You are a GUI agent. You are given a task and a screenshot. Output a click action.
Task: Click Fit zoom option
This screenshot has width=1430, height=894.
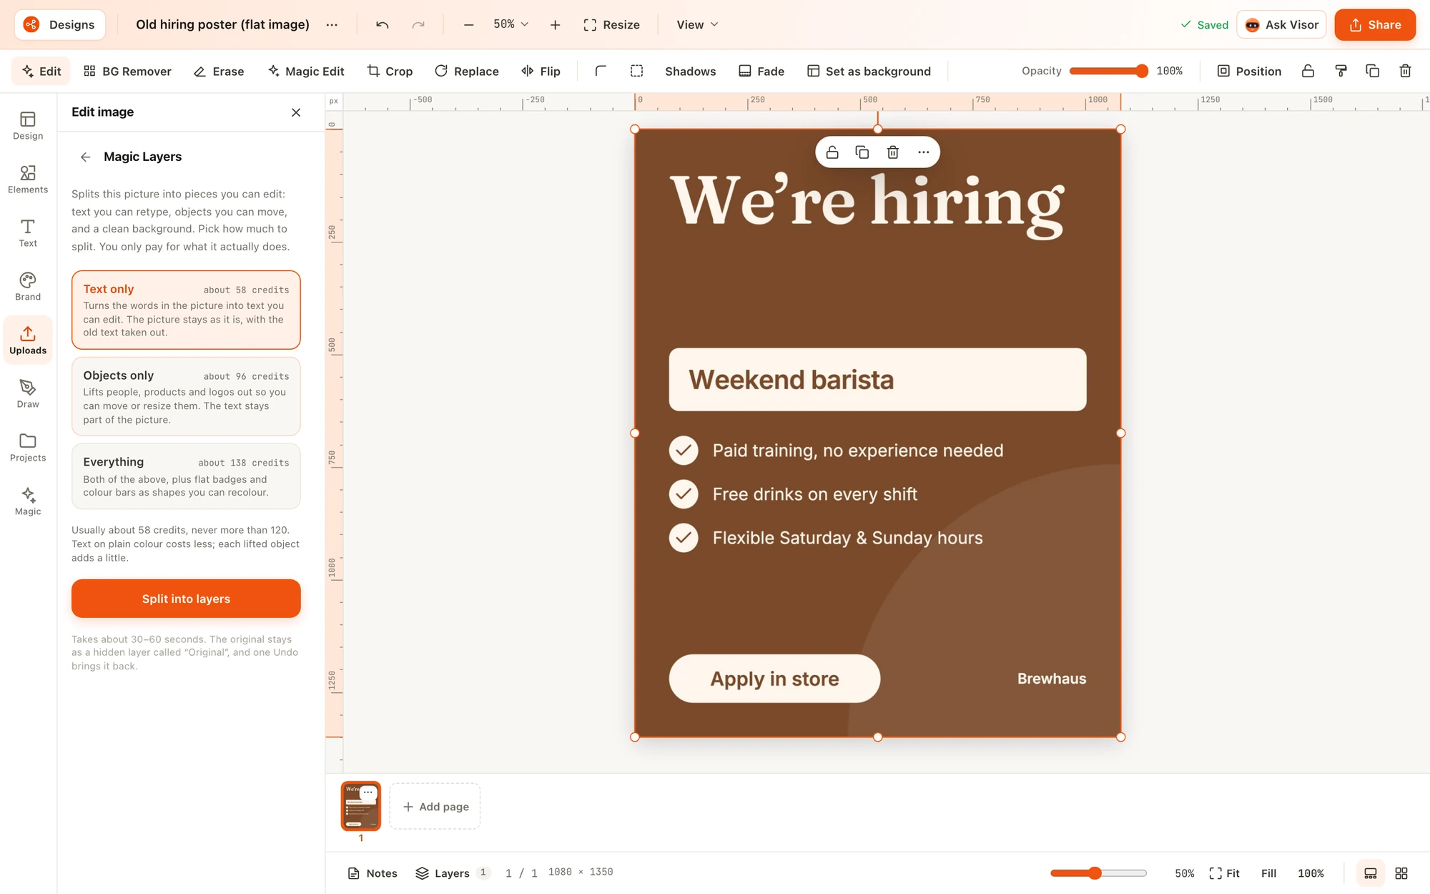[x=1224, y=873]
